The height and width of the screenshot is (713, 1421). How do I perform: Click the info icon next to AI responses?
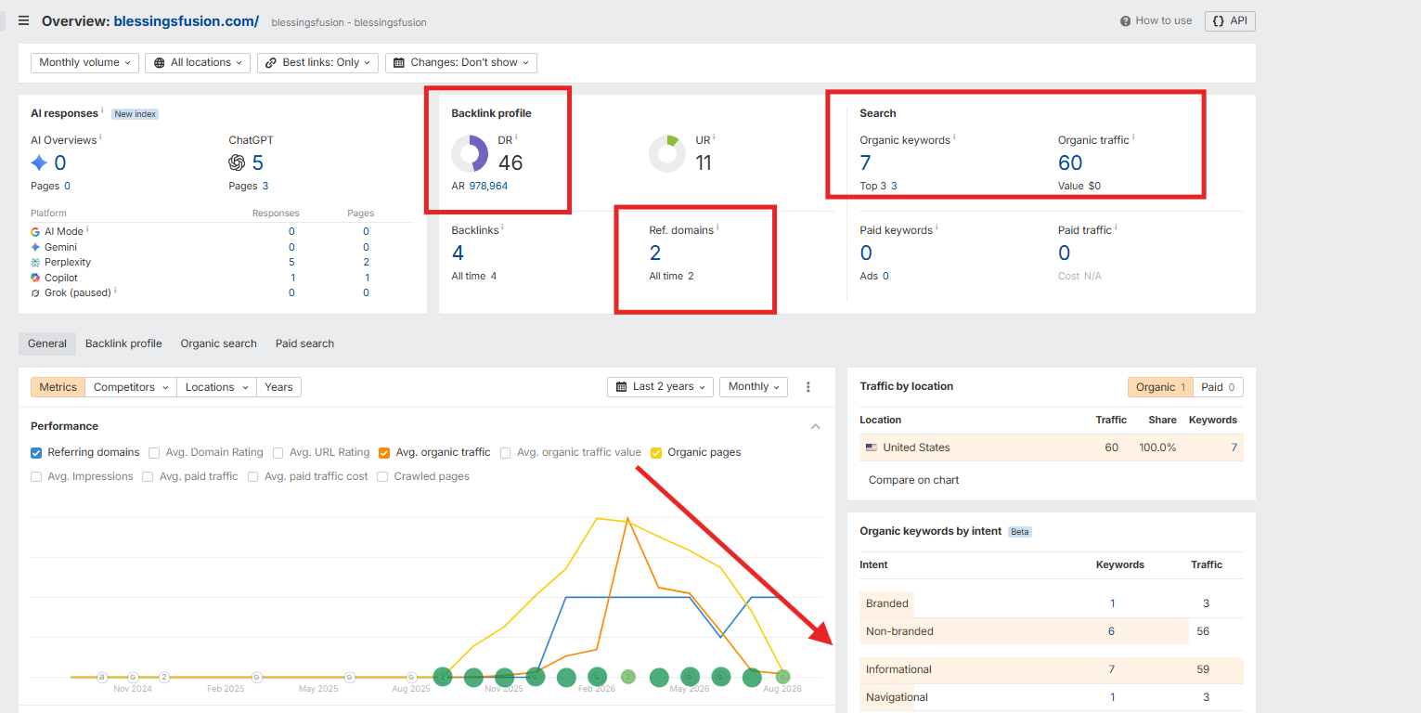103,111
